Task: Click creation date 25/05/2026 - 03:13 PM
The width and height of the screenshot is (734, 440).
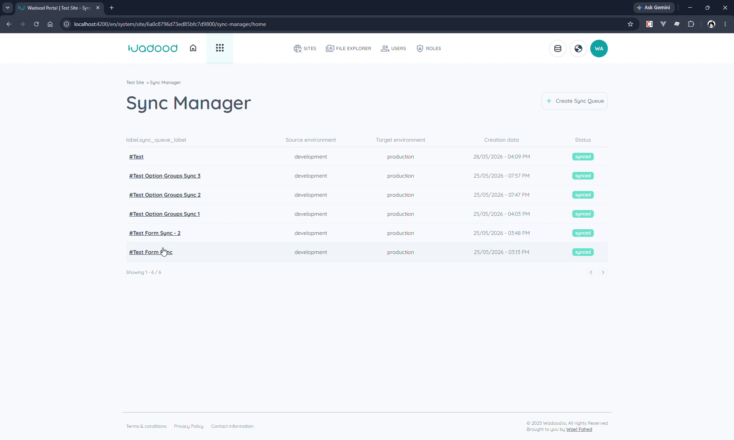Action: 502,252
